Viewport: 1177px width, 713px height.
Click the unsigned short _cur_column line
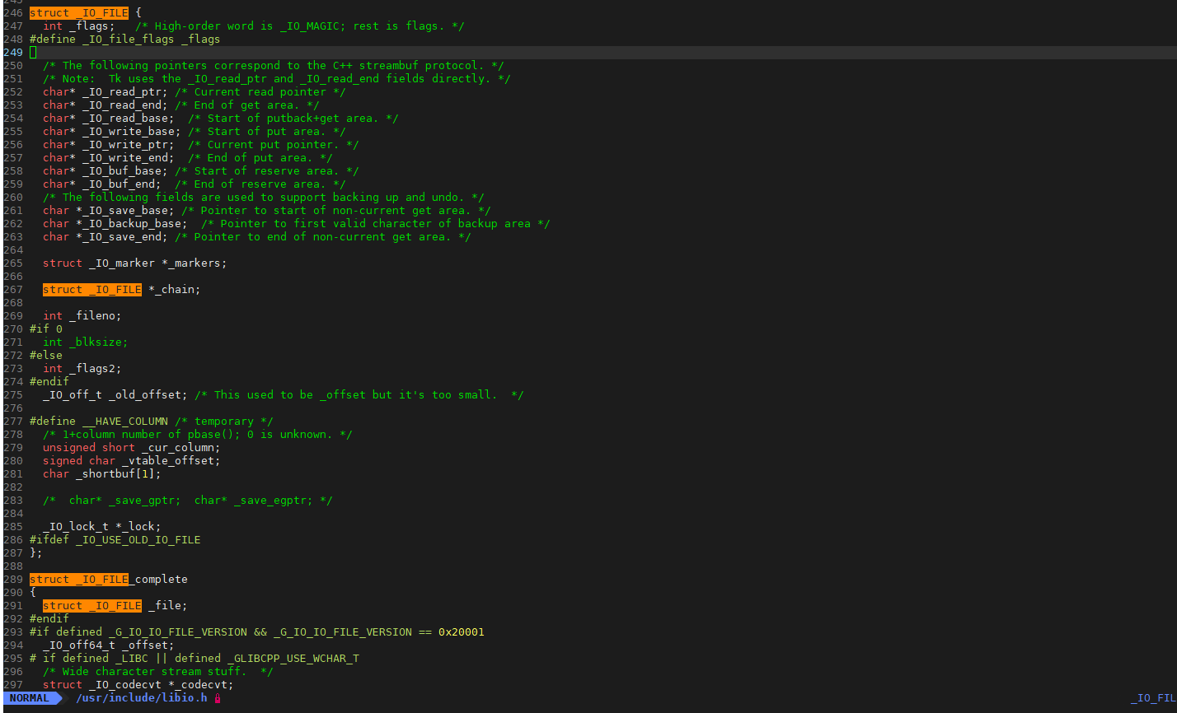tap(132, 448)
